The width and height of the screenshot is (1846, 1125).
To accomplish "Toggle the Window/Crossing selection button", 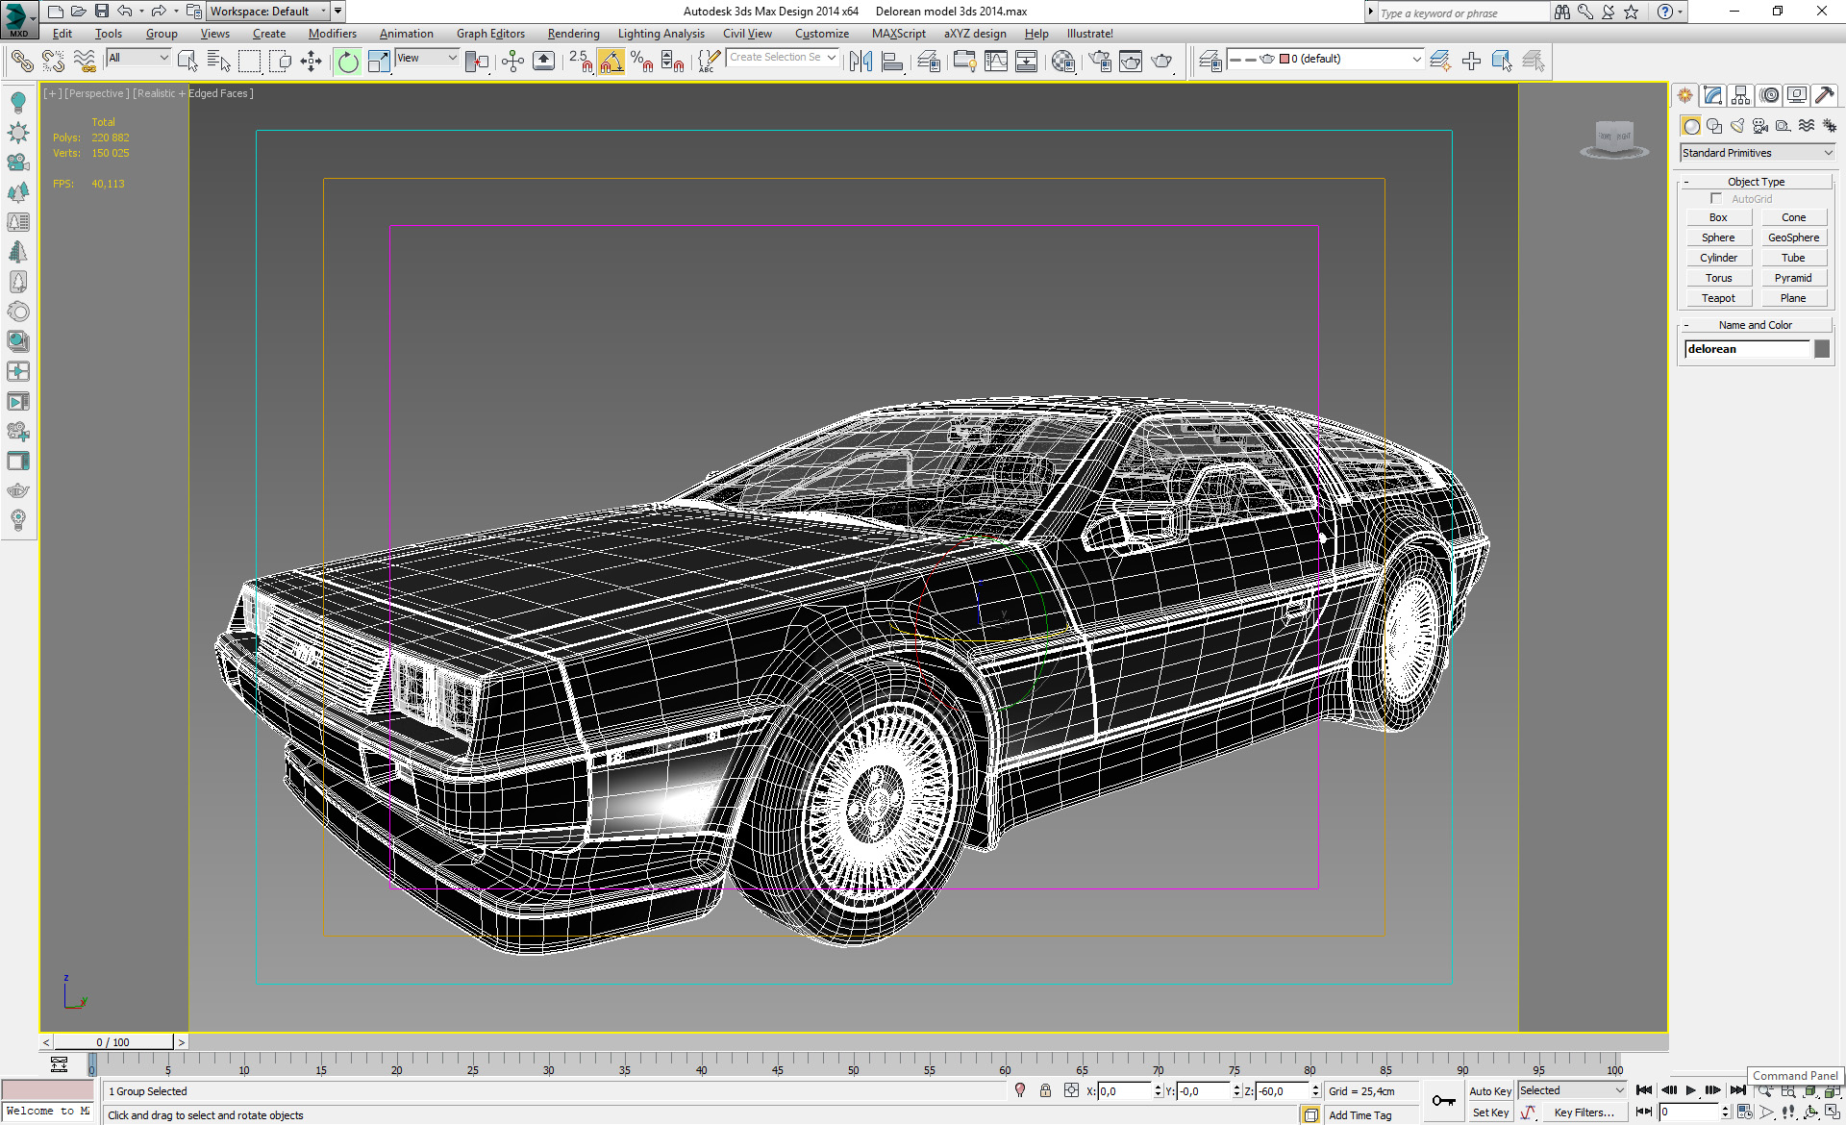I will [x=280, y=62].
